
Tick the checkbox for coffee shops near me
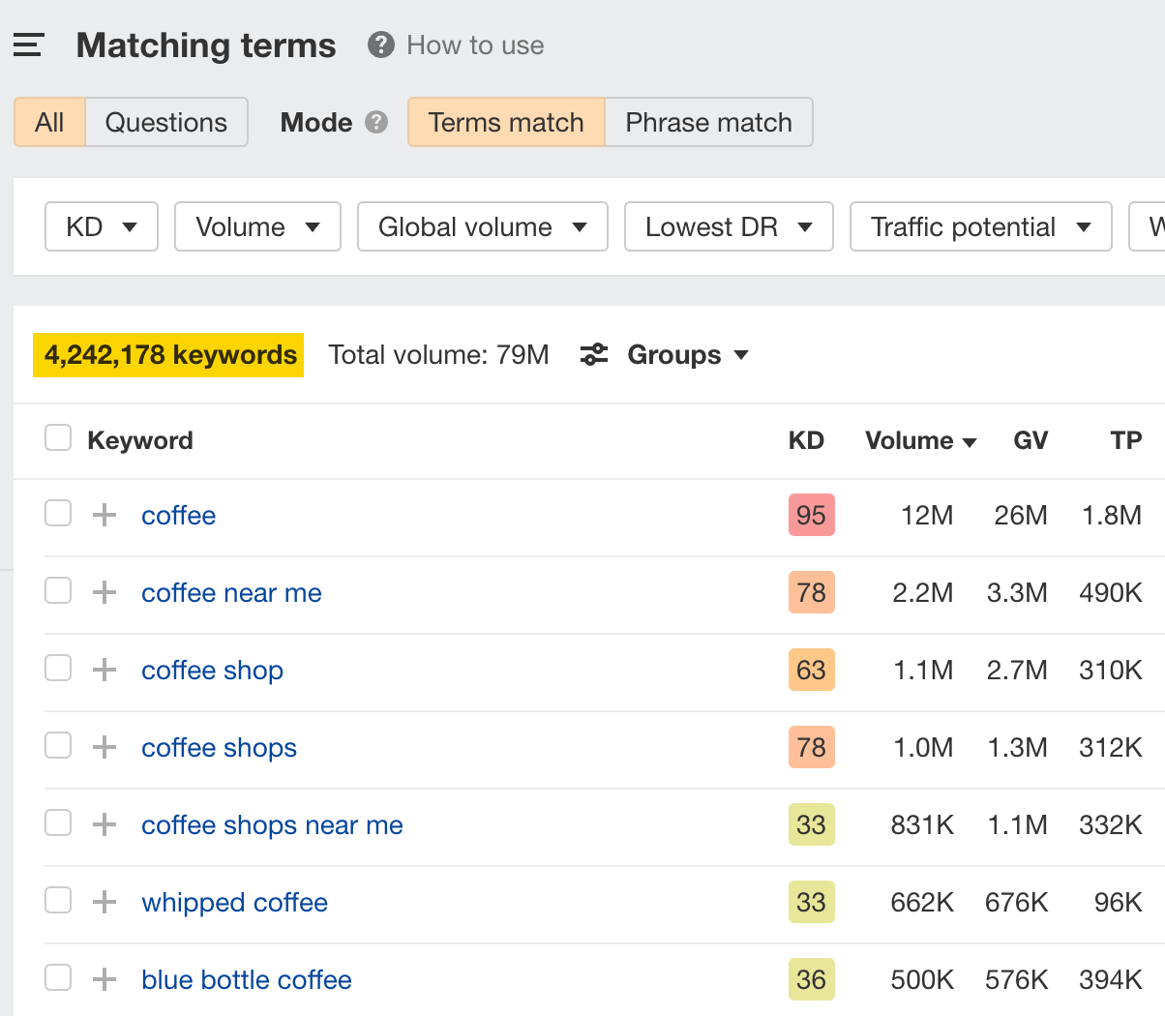coord(57,822)
